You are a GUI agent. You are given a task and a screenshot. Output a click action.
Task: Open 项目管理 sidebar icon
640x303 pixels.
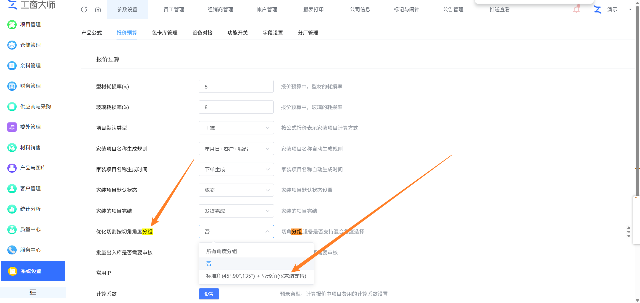pyautogui.click(x=12, y=24)
